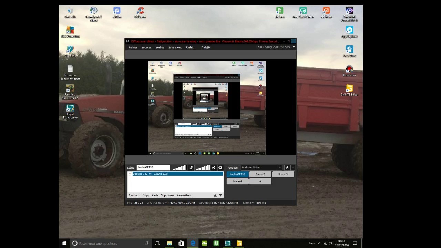The height and width of the screenshot is (248, 441).
Task: Mute the system speaker audio
Action: point(214,167)
